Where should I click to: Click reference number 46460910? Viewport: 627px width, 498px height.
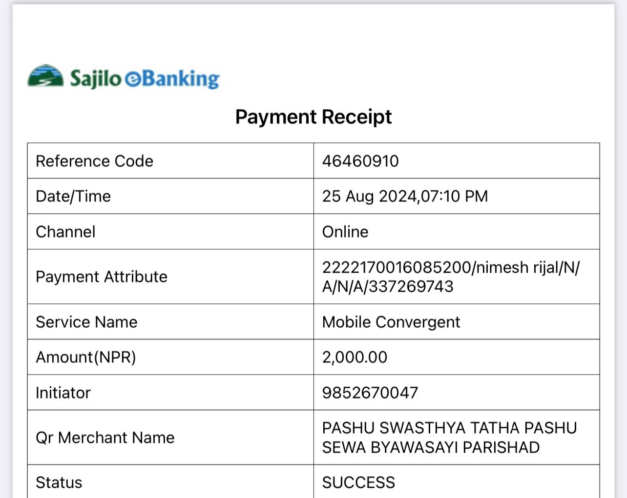tap(360, 161)
